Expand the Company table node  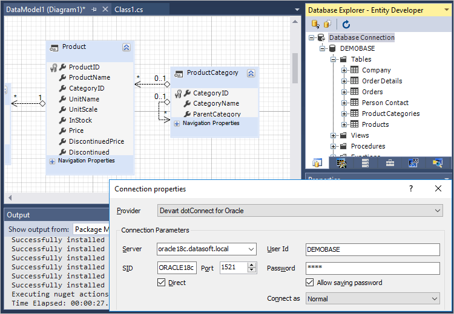click(x=344, y=70)
